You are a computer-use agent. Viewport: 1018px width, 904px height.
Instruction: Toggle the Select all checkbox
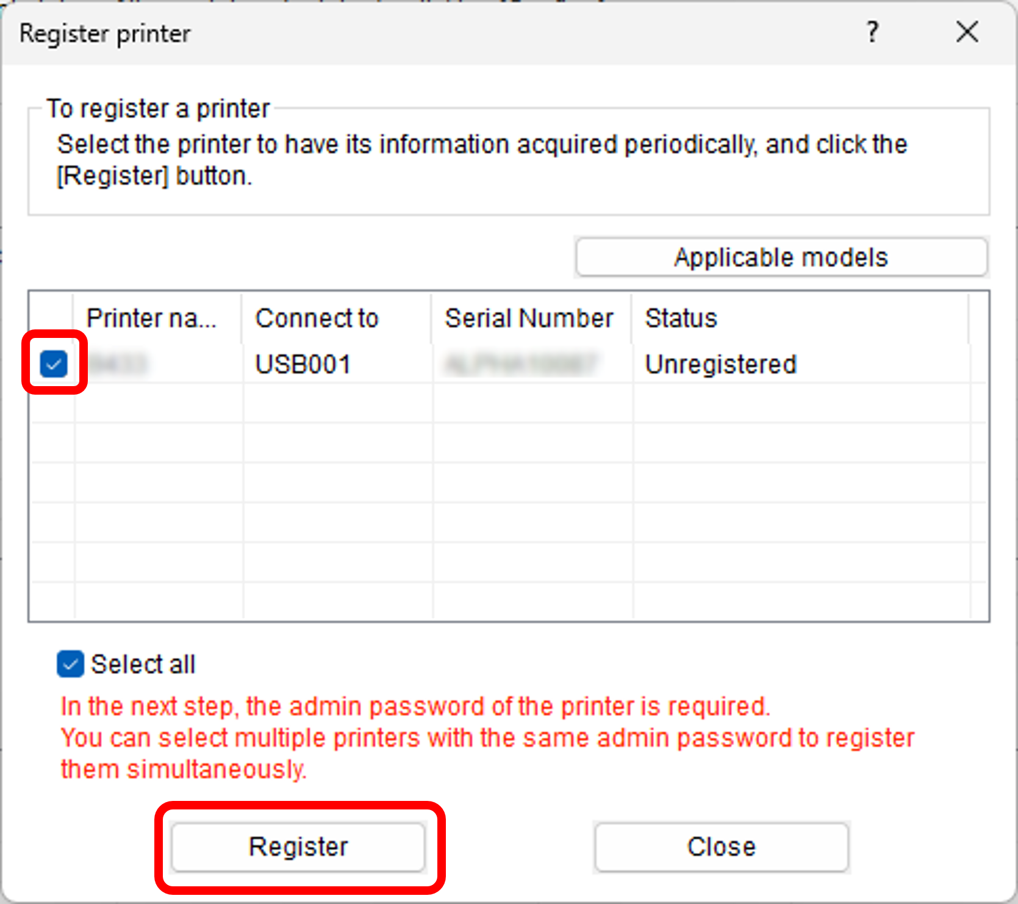pyautogui.click(x=70, y=664)
